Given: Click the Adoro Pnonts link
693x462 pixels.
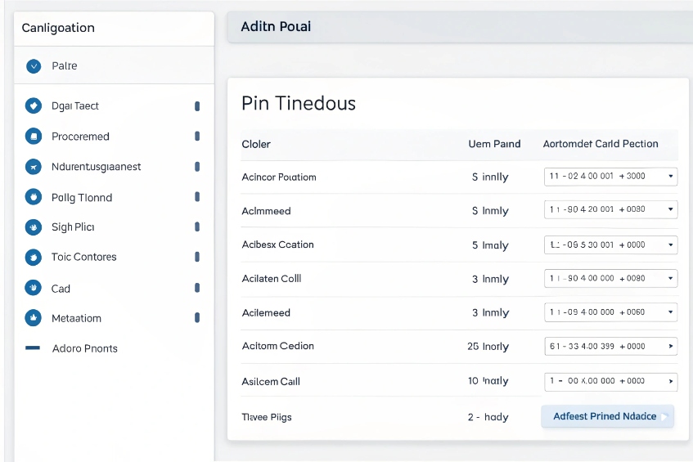Looking at the screenshot, I should pyautogui.click(x=85, y=348).
